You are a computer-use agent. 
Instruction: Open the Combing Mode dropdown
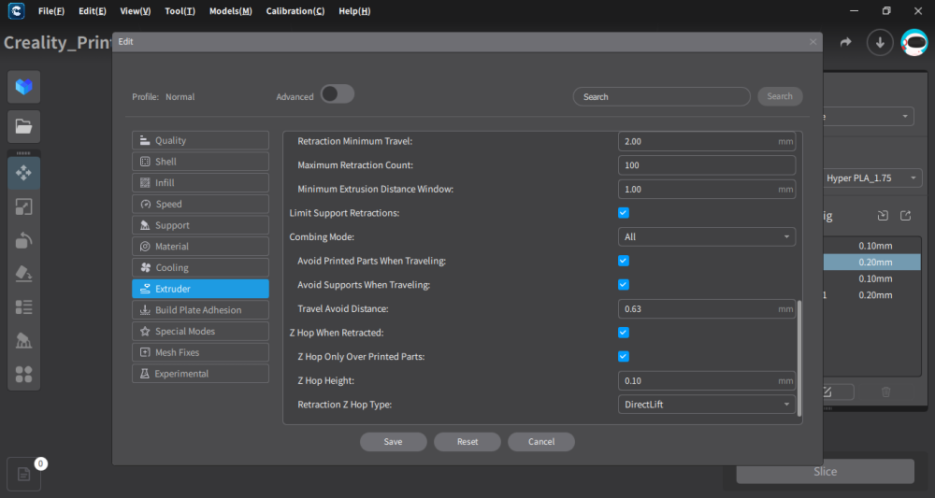[x=707, y=237]
